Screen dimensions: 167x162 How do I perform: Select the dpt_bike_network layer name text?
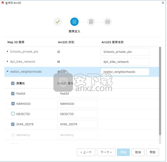coord(23,62)
